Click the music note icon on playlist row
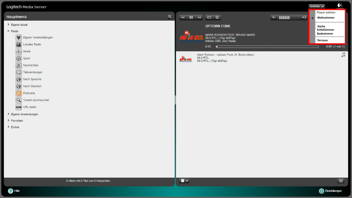Image resolution: width=352 pixels, height=198 pixels. click(343, 55)
